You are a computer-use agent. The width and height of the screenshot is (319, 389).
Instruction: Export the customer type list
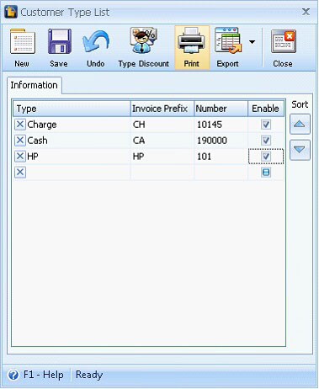click(x=227, y=48)
